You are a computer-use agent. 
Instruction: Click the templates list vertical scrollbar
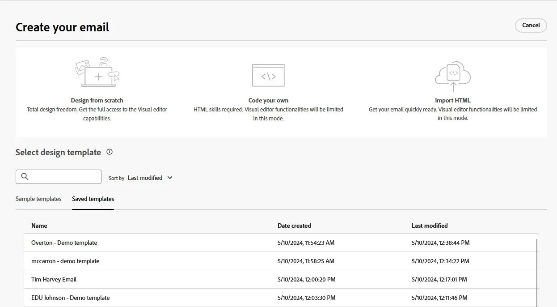536,272
